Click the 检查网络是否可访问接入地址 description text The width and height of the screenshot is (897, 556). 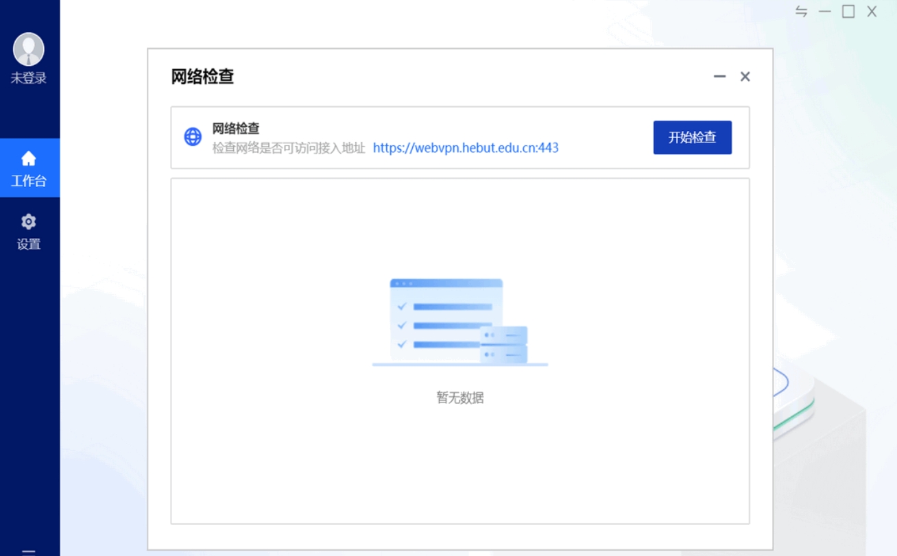pos(288,147)
